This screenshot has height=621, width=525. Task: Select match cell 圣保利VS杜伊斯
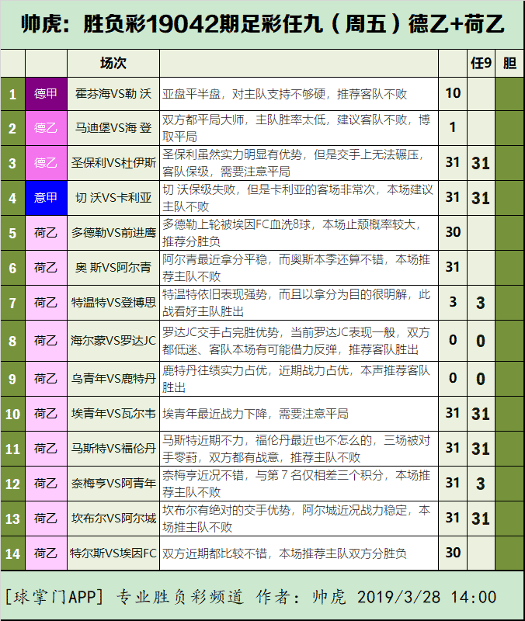tap(113, 163)
